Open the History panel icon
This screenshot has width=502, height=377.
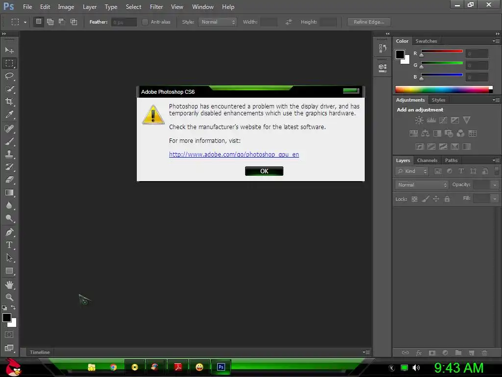382,49
